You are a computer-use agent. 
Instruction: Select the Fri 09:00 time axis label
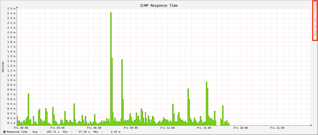pos(131,128)
